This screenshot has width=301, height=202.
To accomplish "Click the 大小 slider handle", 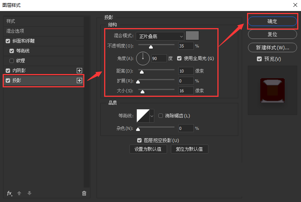I will tap(143, 92).
